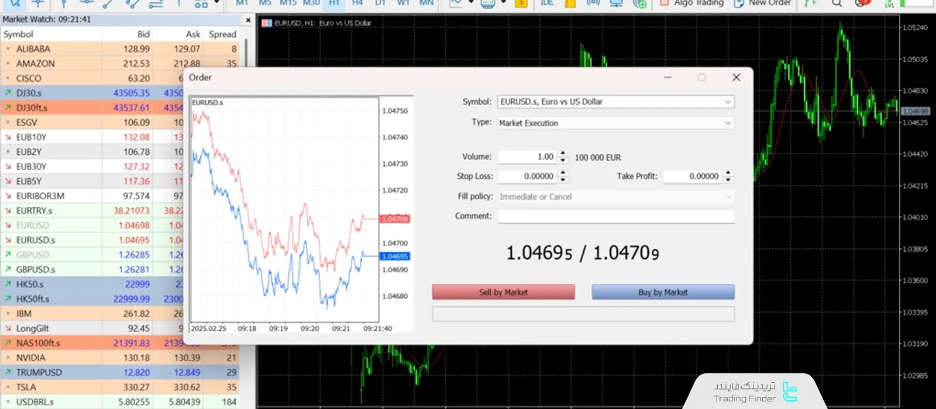Expand the Symbol dropdown in Order dialog
Image resolution: width=936 pixels, height=409 pixels.
click(728, 102)
